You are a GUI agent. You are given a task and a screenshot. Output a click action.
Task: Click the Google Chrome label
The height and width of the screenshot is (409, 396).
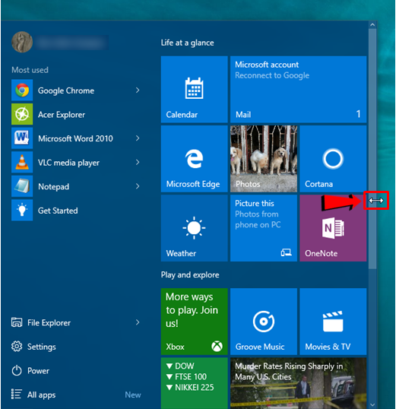[66, 90]
